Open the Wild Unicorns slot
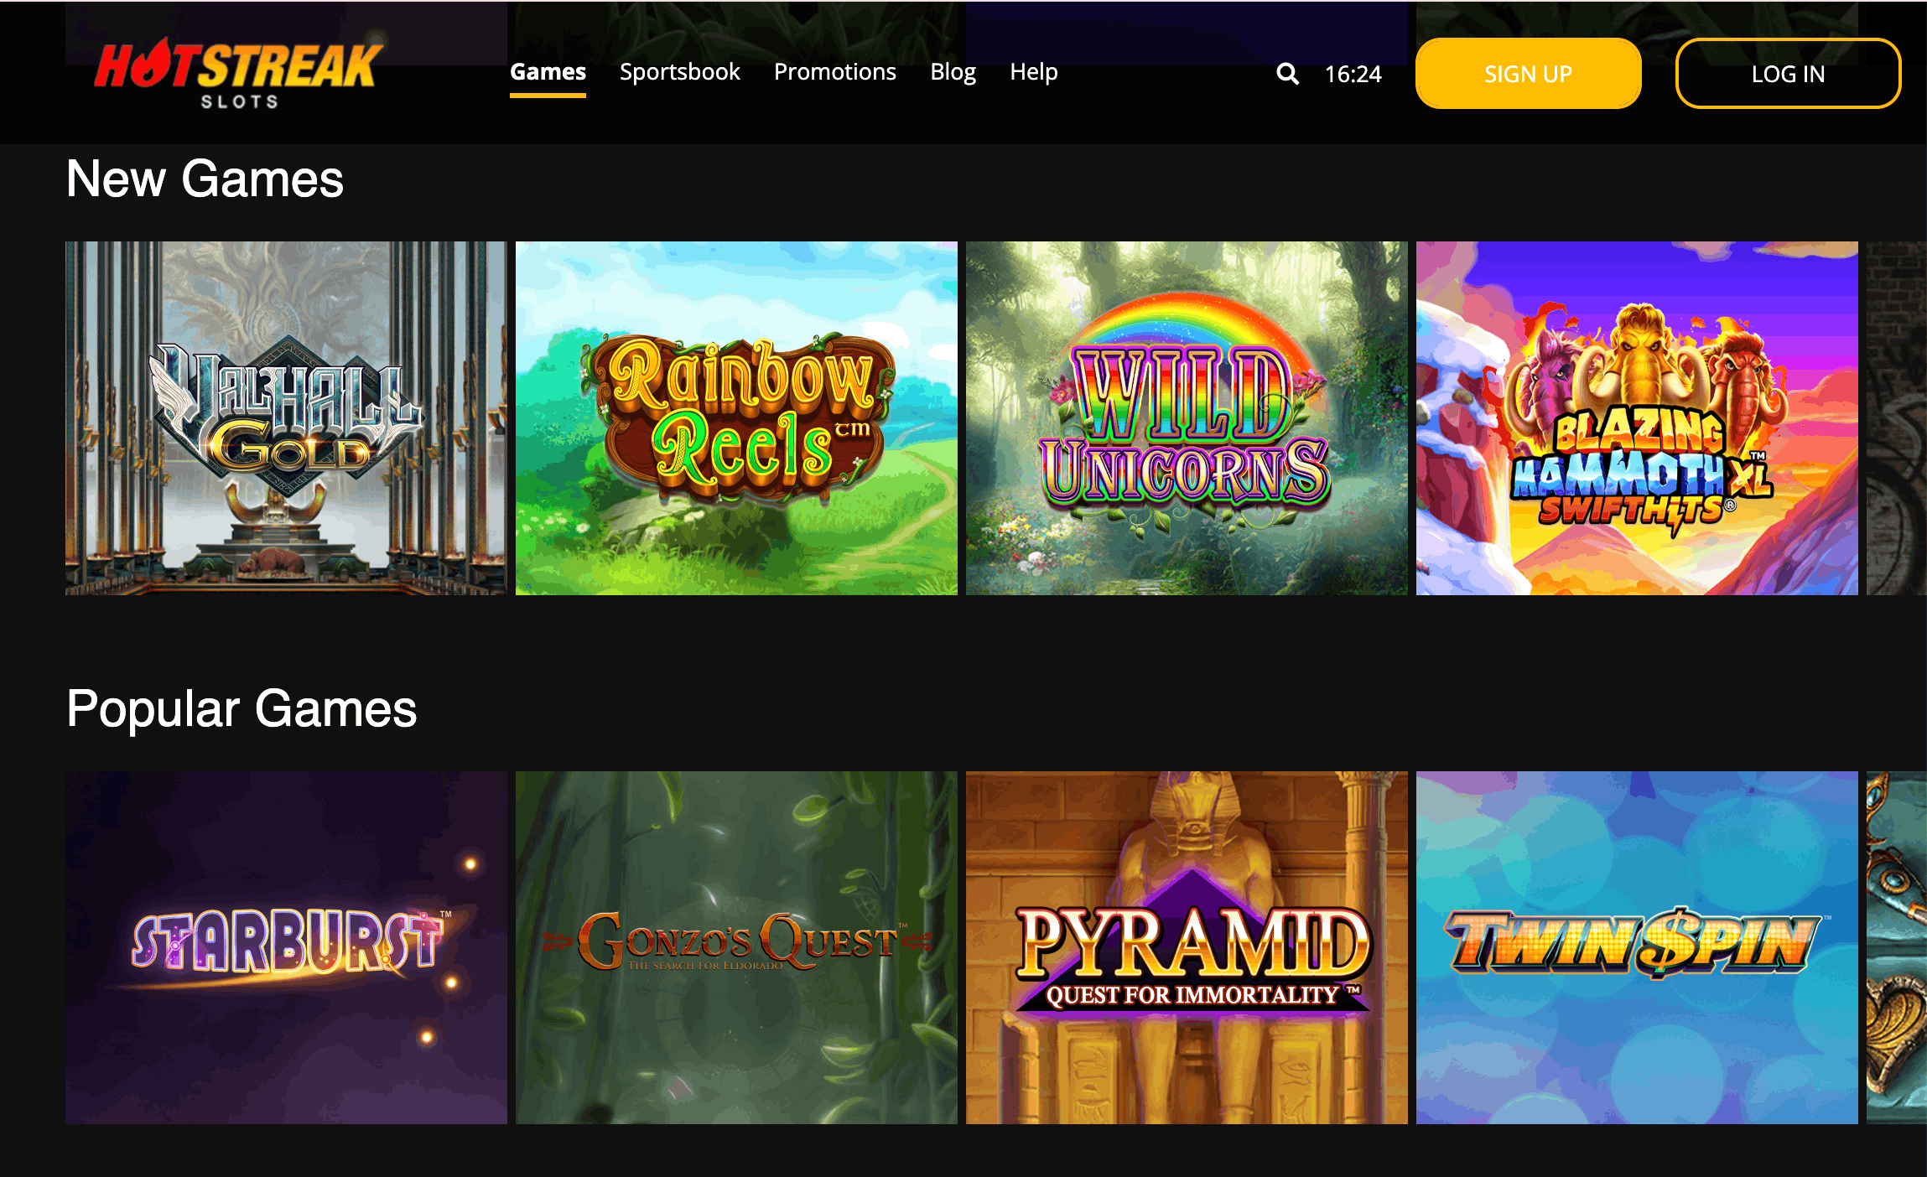1927x1177 pixels. click(1187, 418)
